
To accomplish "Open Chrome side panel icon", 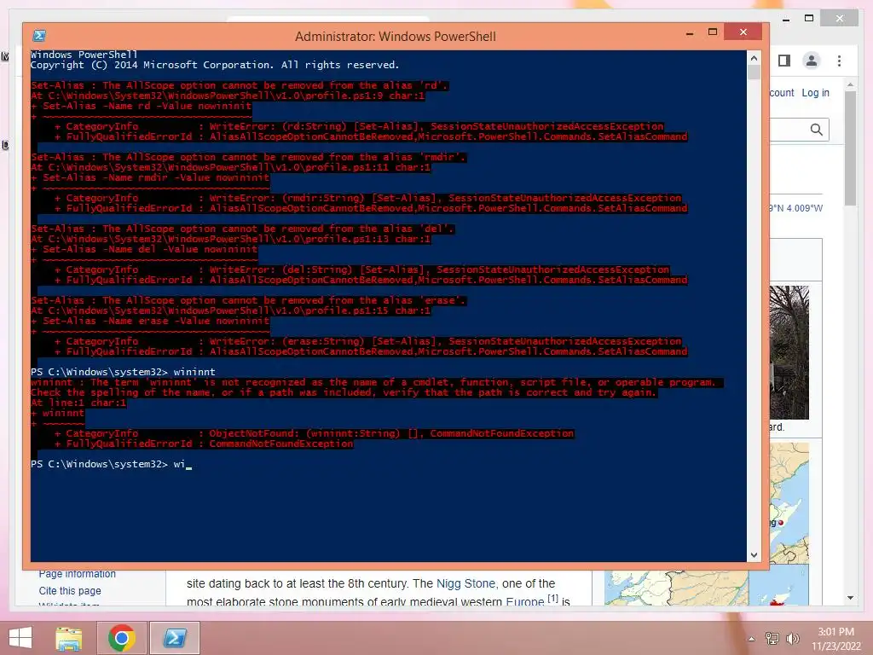I will click(784, 61).
